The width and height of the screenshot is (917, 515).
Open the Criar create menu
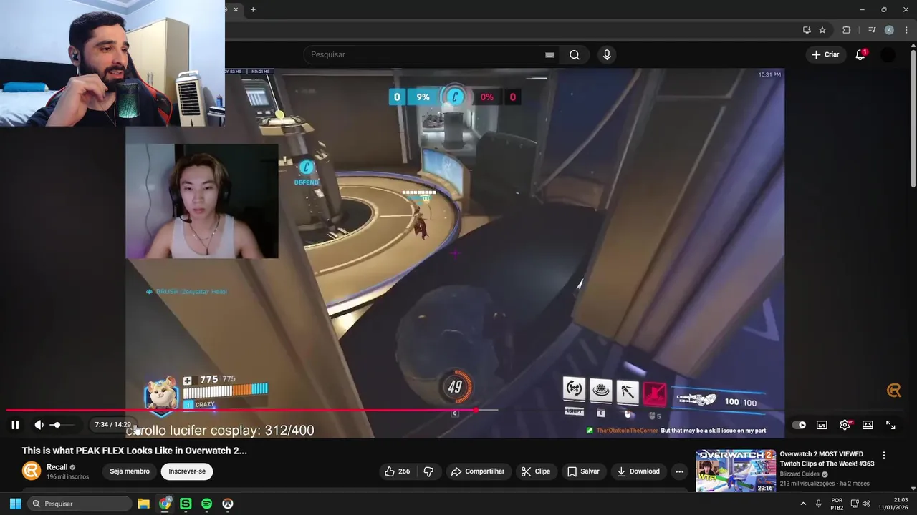coord(825,54)
